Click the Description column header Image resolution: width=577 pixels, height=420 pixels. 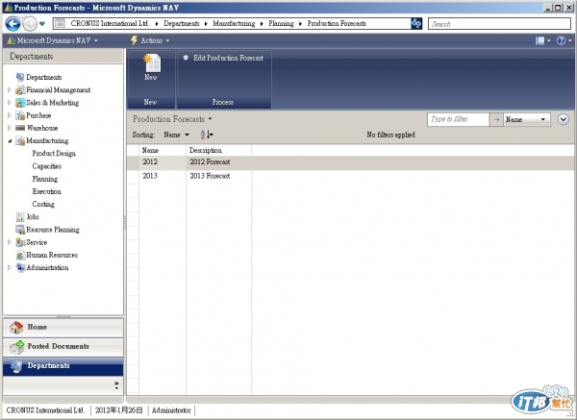(219, 151)
